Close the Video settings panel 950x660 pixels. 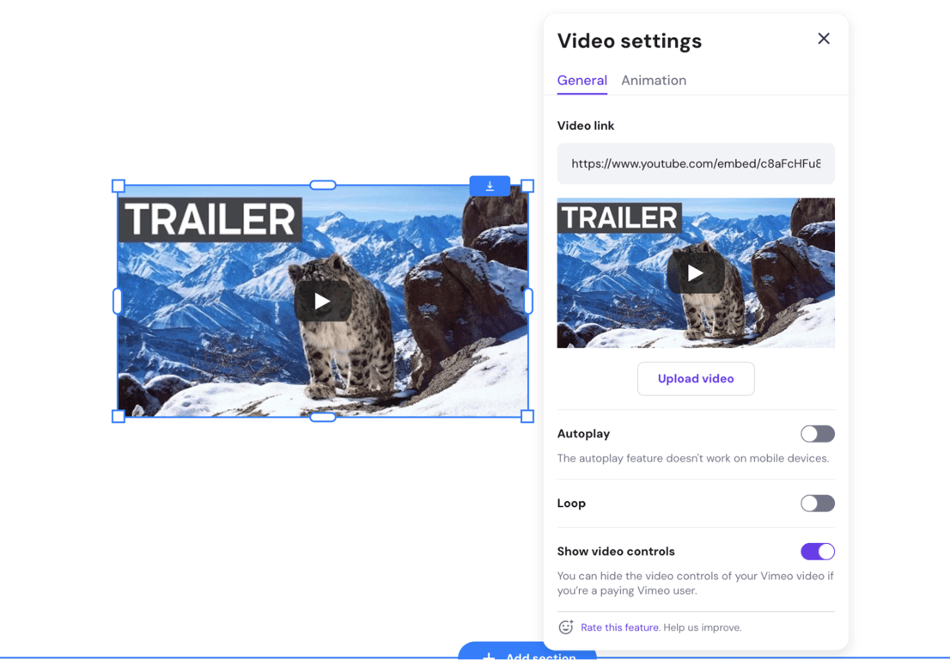pyautogui.click(x=823, y=39)
